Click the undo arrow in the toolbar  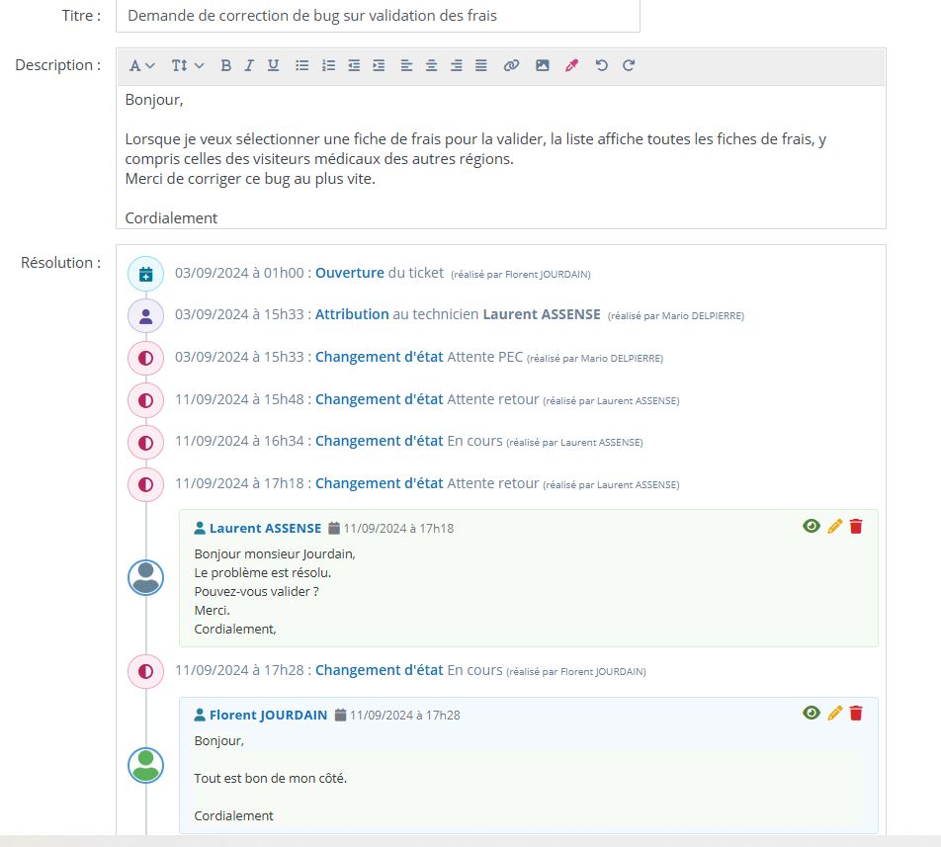601,65
